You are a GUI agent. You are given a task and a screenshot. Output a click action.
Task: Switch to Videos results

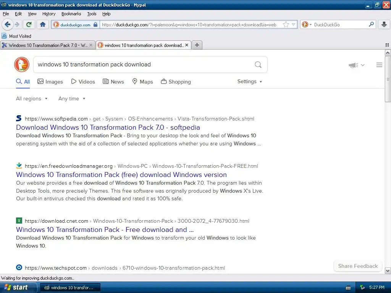(83, 82)
